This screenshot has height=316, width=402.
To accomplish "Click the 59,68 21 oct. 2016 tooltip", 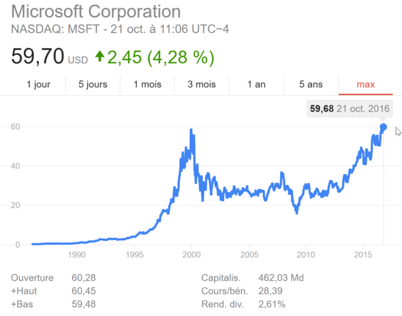I will click(350, 109).
